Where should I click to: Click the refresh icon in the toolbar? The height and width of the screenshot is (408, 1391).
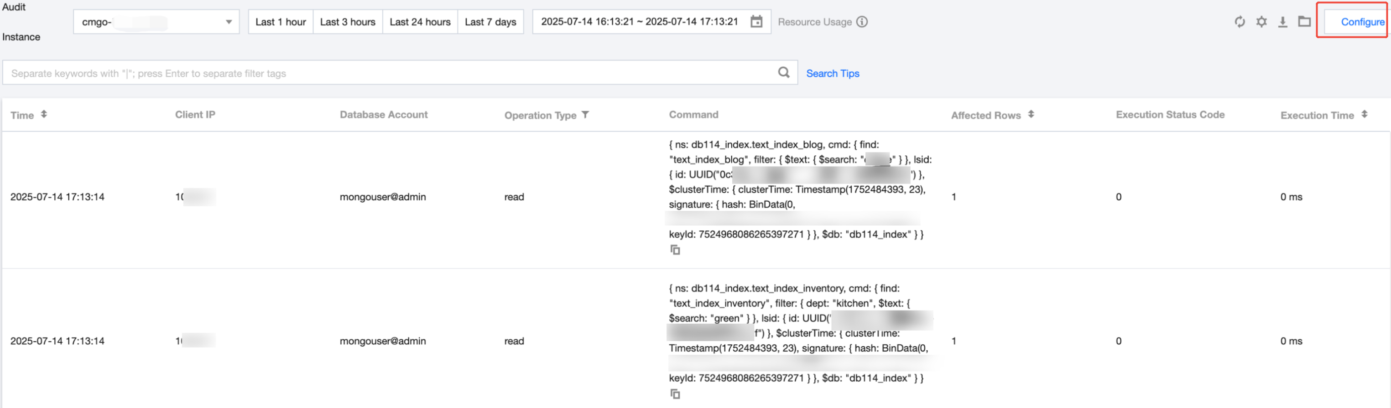[1240, 21]
